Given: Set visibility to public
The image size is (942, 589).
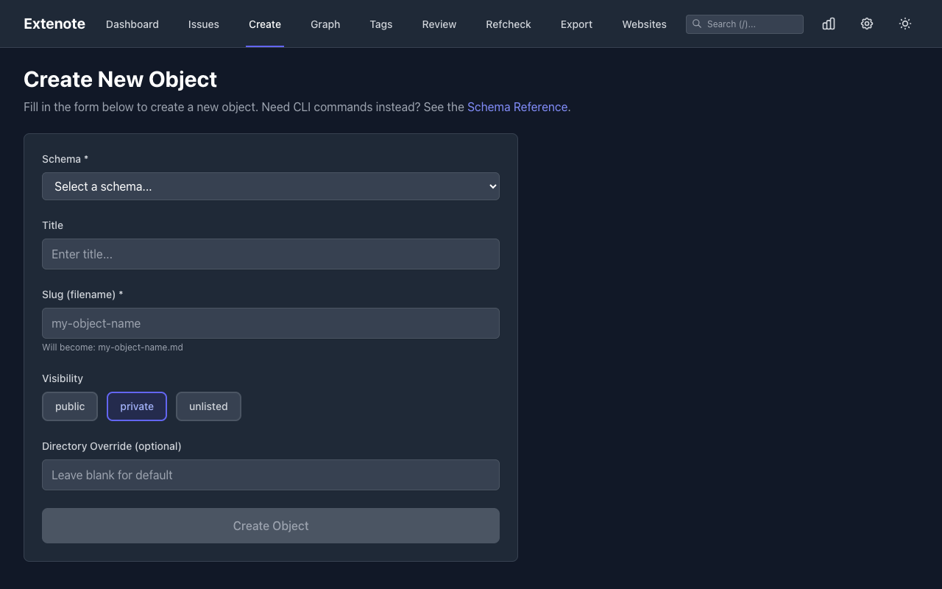Looking at the screenshot, I should pyautogui.click(x=70, y=406).
